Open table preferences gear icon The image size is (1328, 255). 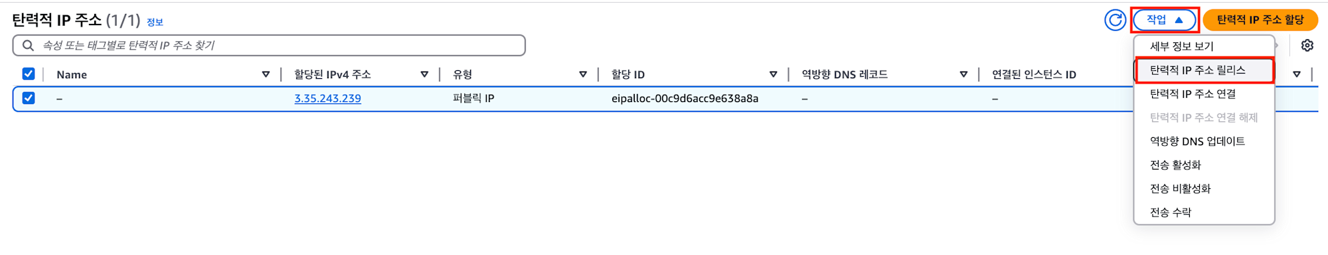(x=1307, y=46)
